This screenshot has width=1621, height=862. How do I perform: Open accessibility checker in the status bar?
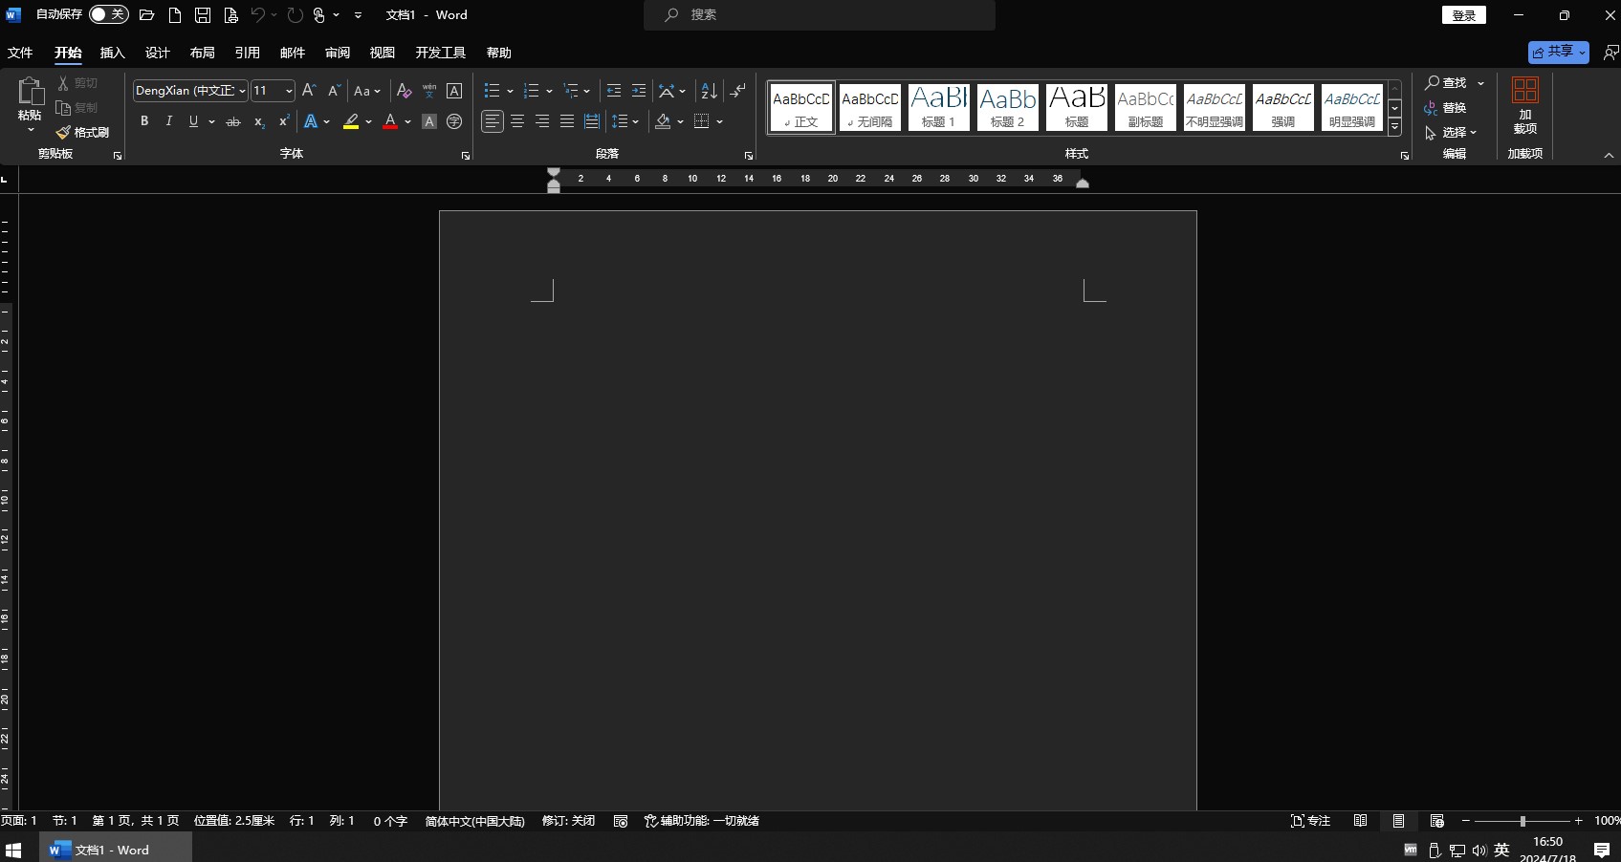(702, 821)
